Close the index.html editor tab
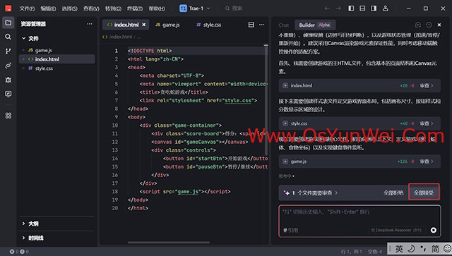The image size is (452, 256). click(144, 25)
